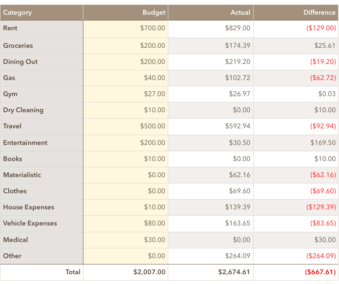
Task: Click Entertainment difference cell $169.50
Action: tap(296, 143)
